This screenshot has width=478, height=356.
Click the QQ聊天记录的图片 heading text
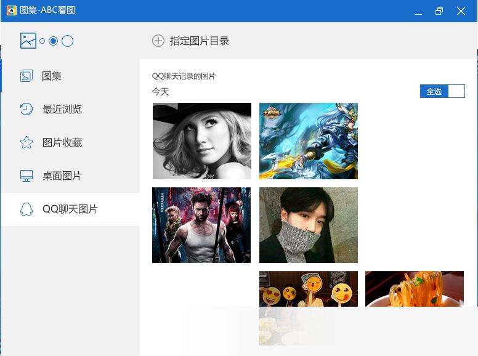(184, 76)
